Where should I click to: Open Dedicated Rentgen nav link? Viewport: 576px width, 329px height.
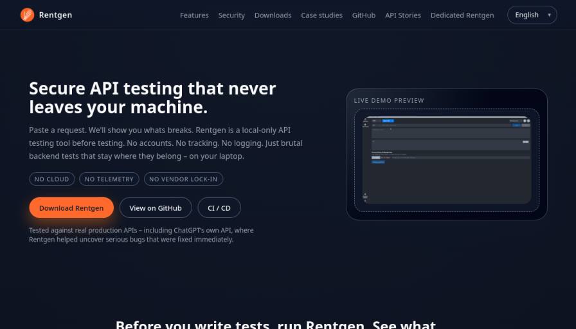462,15
